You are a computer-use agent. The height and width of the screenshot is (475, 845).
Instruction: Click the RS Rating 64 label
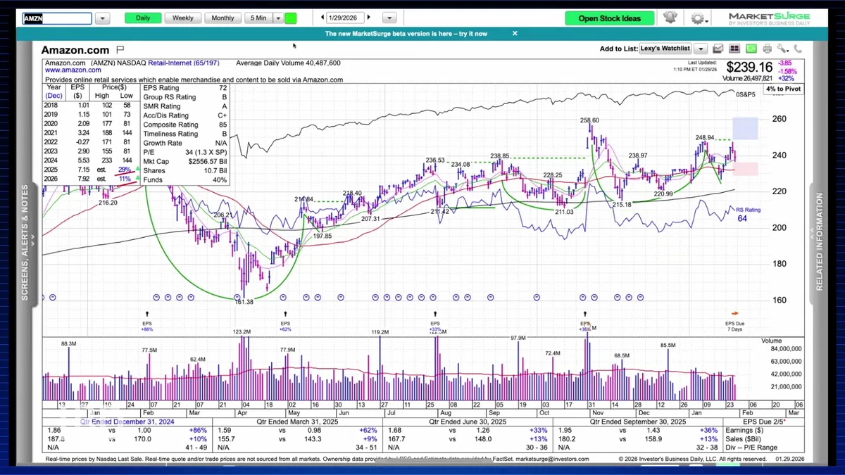[x=748, y=215]
